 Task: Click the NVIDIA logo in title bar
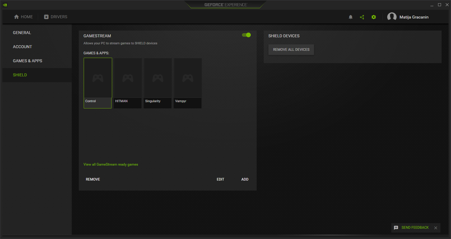tap(5, 5)
